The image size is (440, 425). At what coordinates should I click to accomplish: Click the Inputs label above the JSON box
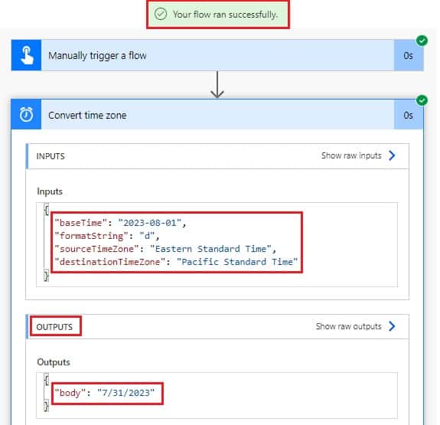pyautogui.click(x=50, y=191)
